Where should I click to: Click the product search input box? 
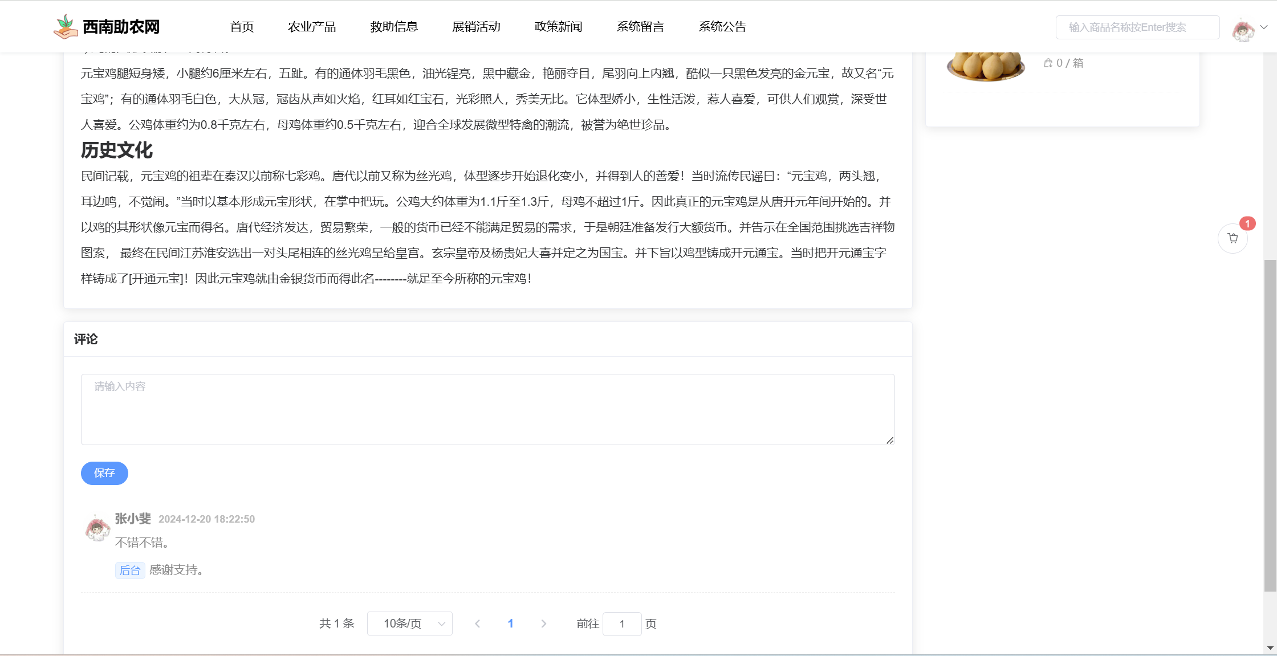pos(1137,27)
